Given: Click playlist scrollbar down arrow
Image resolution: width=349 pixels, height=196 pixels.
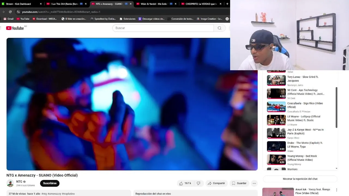Looking at the screenshot, I should pos(336,168).
